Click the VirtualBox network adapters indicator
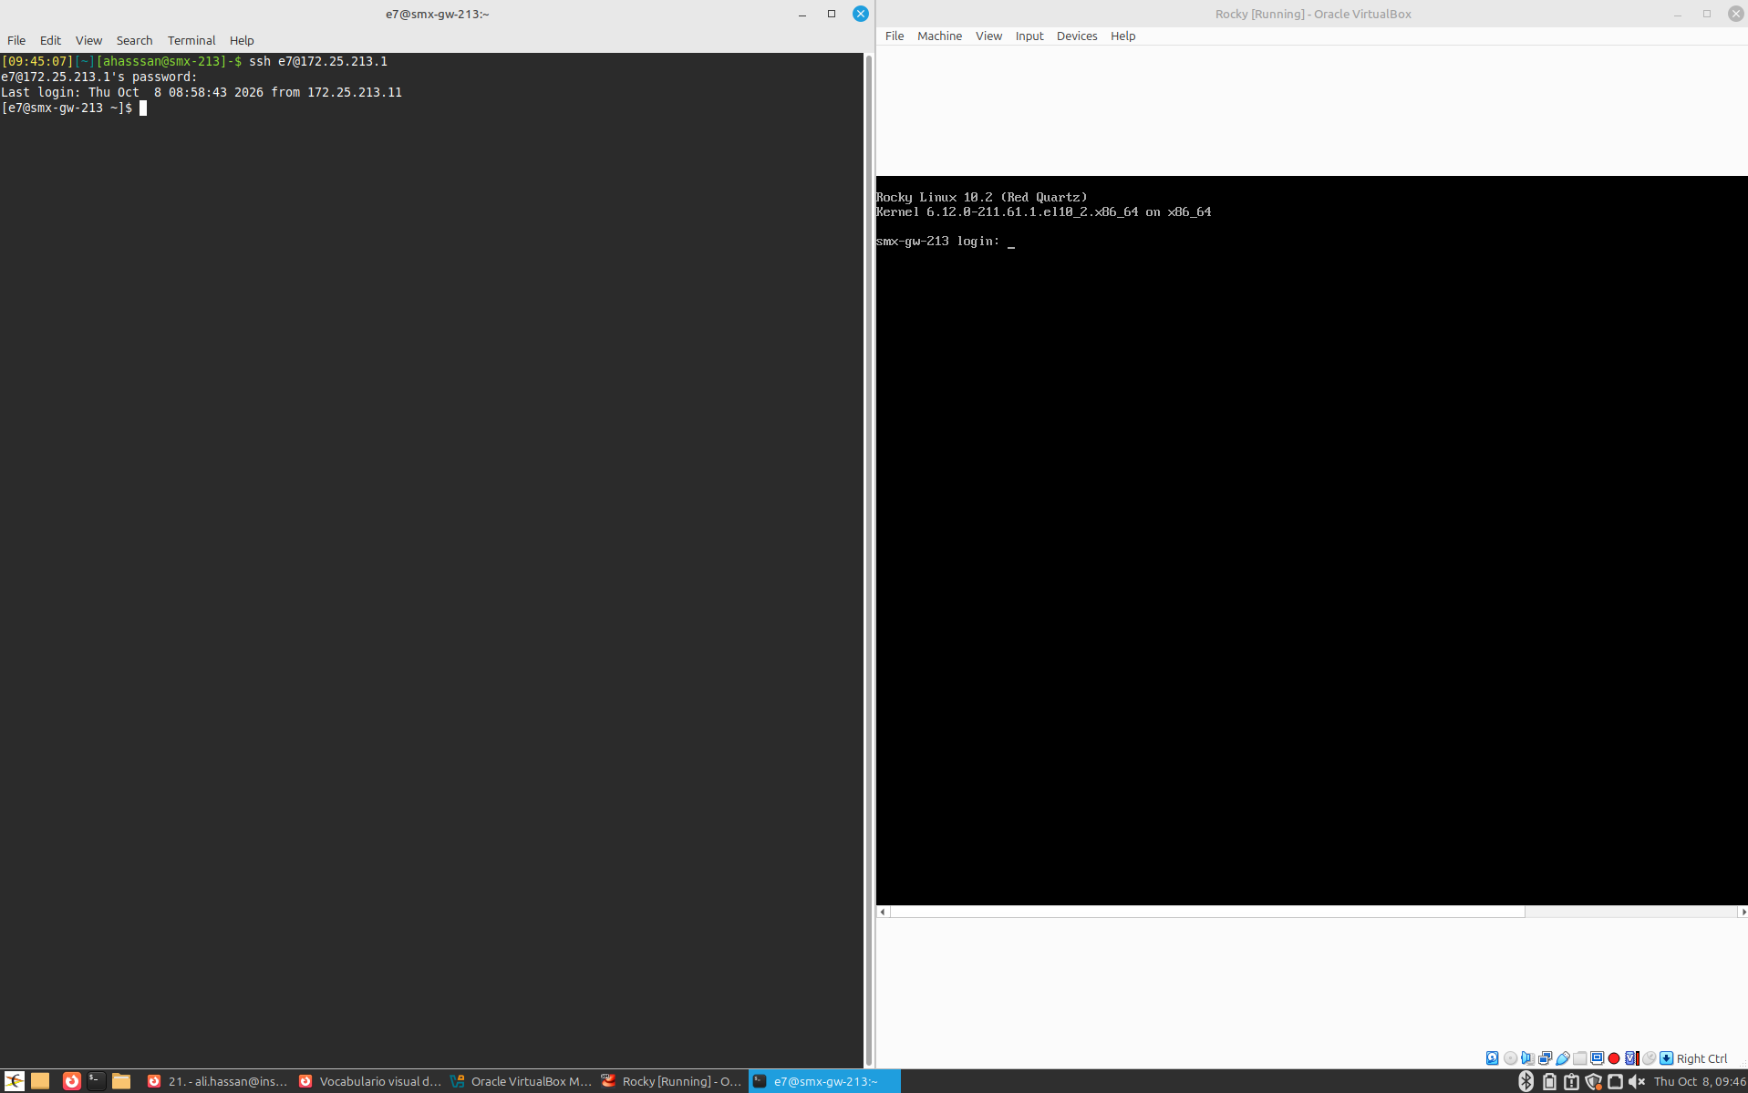Screen dimensions: 1748x1093 coord(1545,1058)
